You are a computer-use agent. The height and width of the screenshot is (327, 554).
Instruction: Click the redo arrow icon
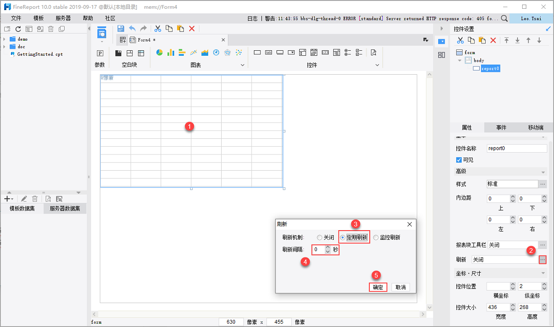click(x=144, y=28)
